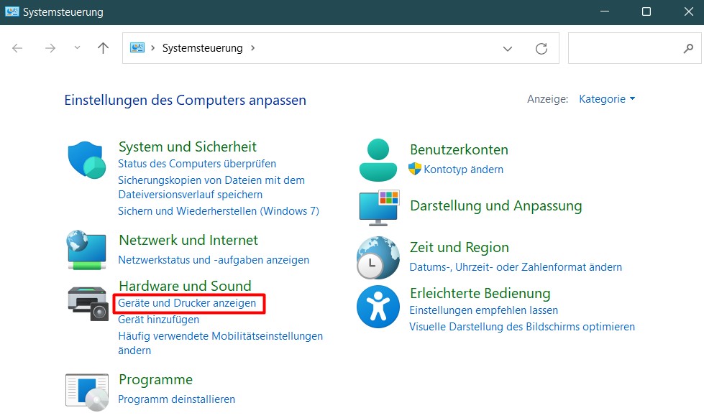
Task: Open the System und Sicherheit category
Action: 188,147
